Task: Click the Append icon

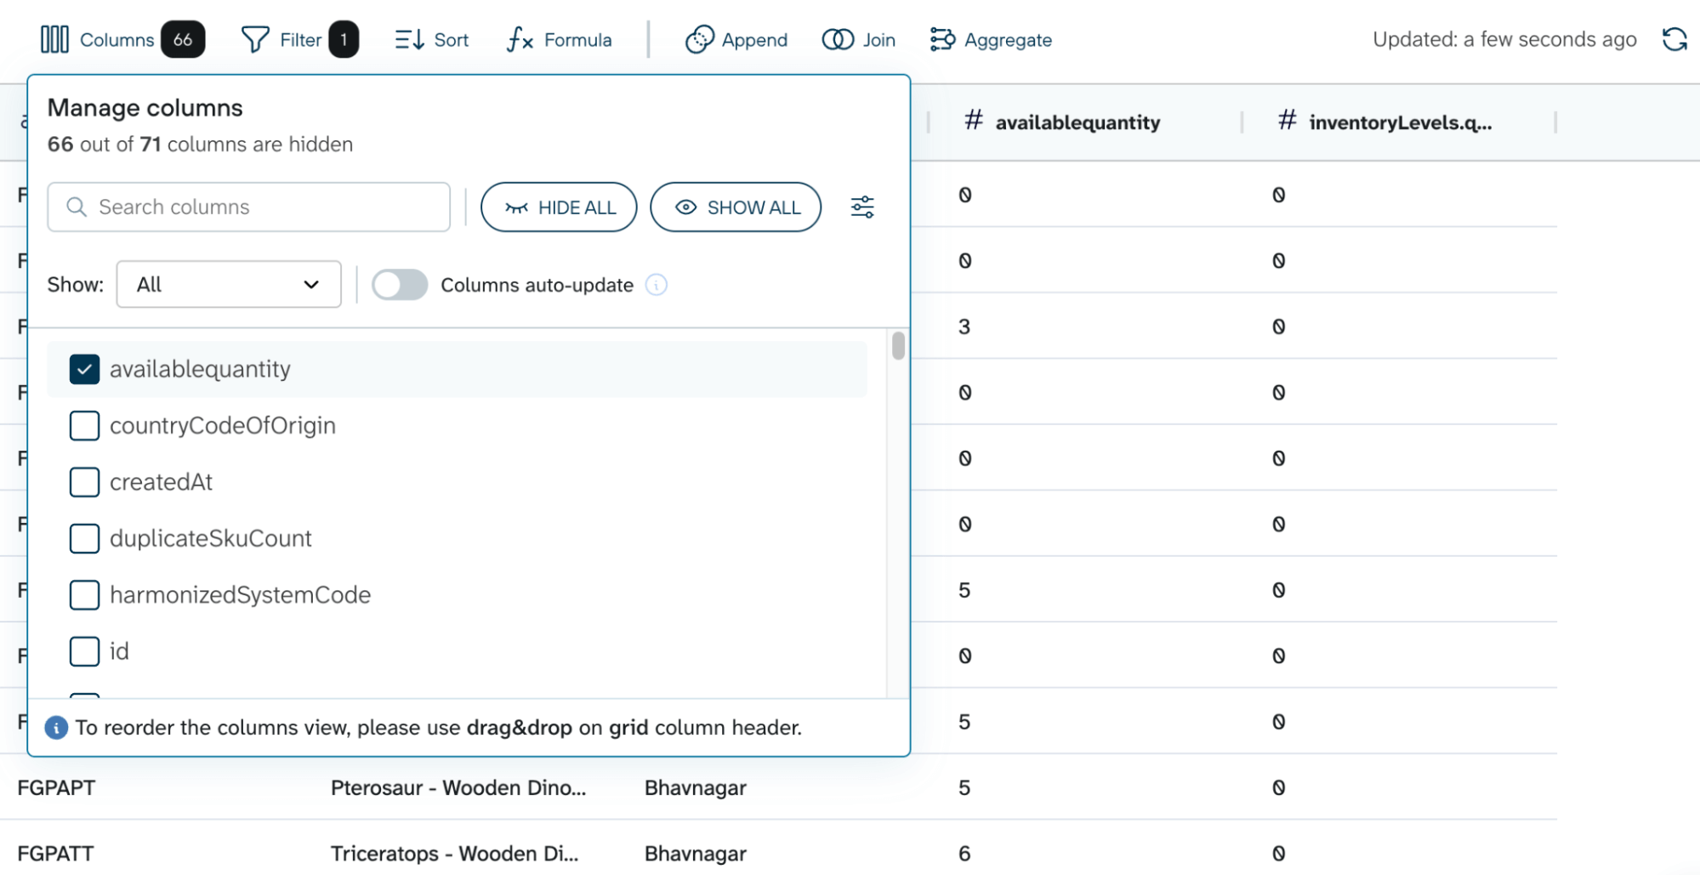Action: tap(699, 39)
